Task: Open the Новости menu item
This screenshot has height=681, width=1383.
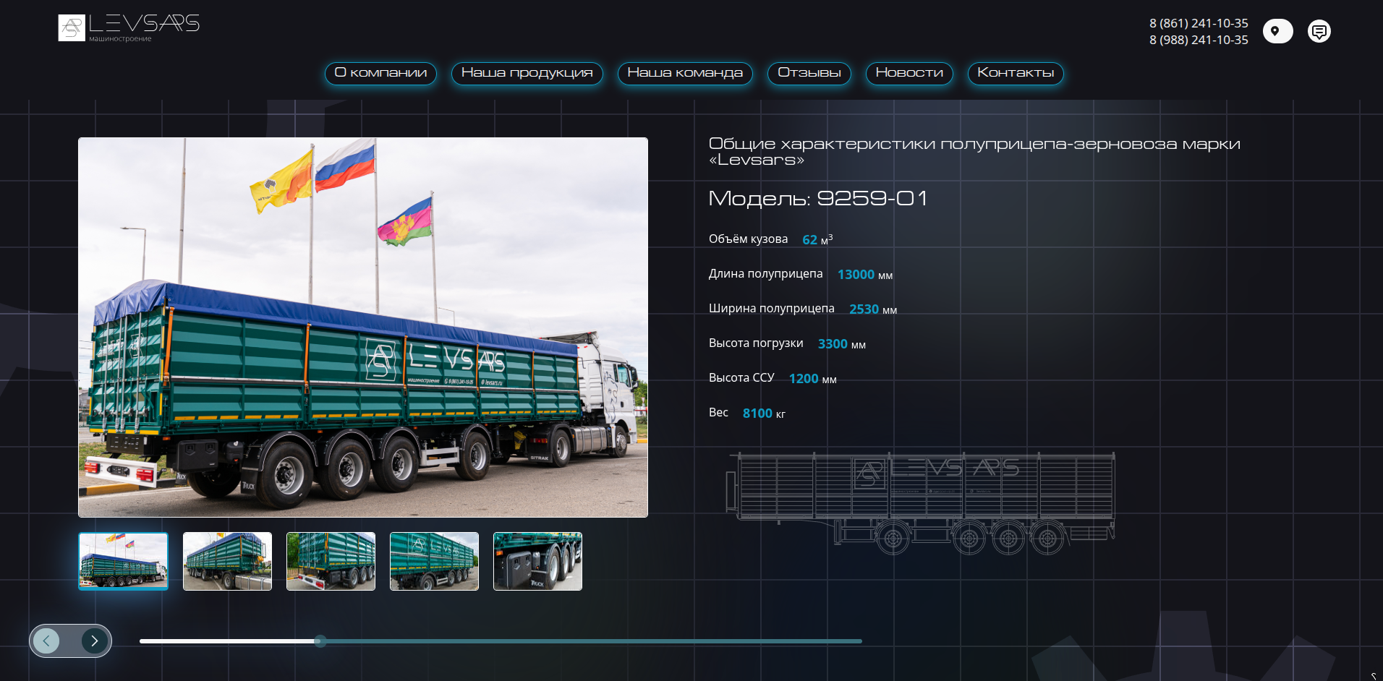Action: point(909,73)
